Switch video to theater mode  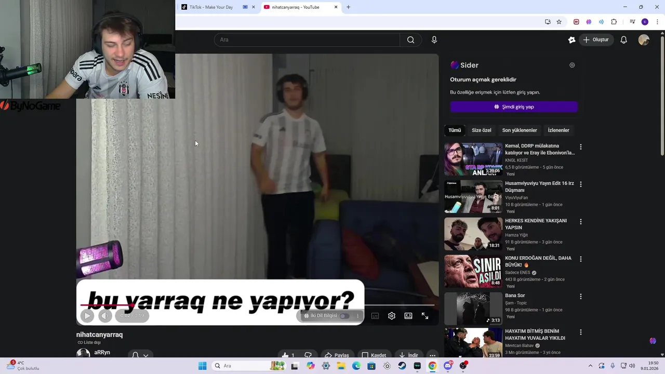click(x=408, y=316)
